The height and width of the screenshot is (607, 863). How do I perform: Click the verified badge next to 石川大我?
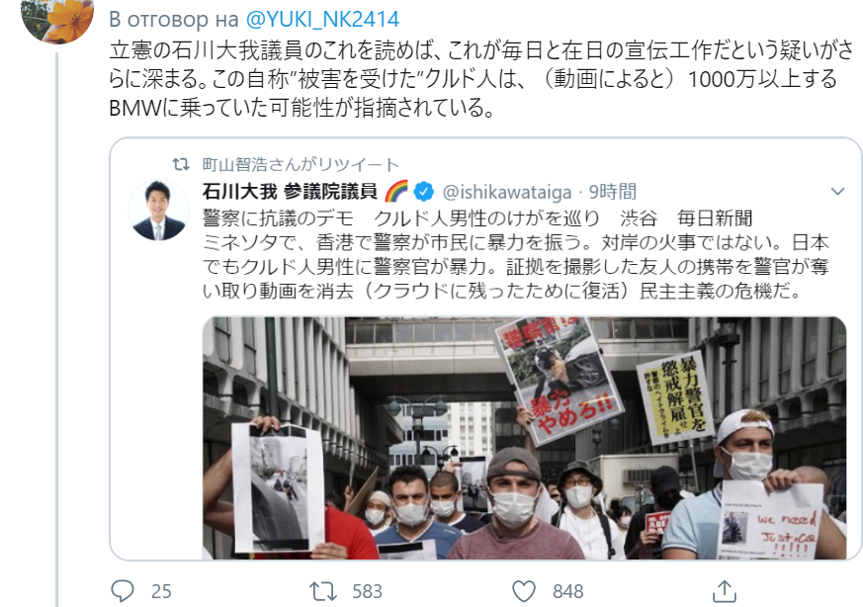click(423, 192)
